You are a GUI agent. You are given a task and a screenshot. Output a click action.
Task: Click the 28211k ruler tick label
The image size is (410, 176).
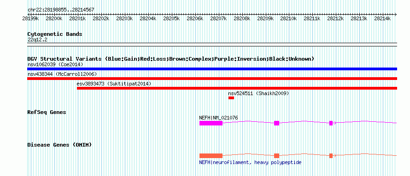[312, 18]
